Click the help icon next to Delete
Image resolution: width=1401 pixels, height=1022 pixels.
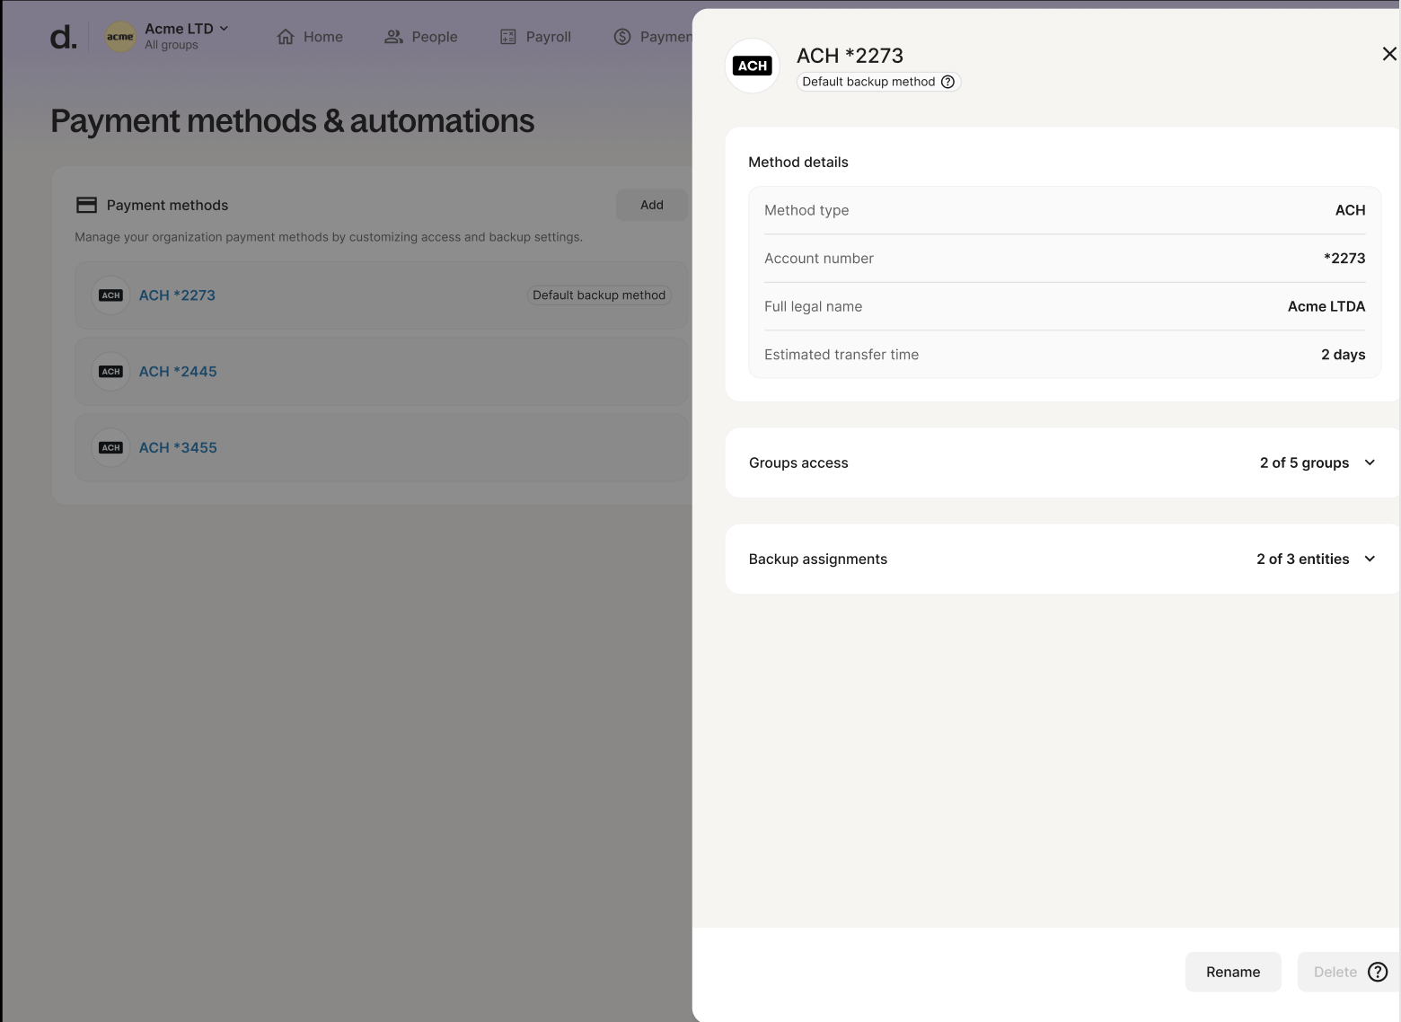1377,972
